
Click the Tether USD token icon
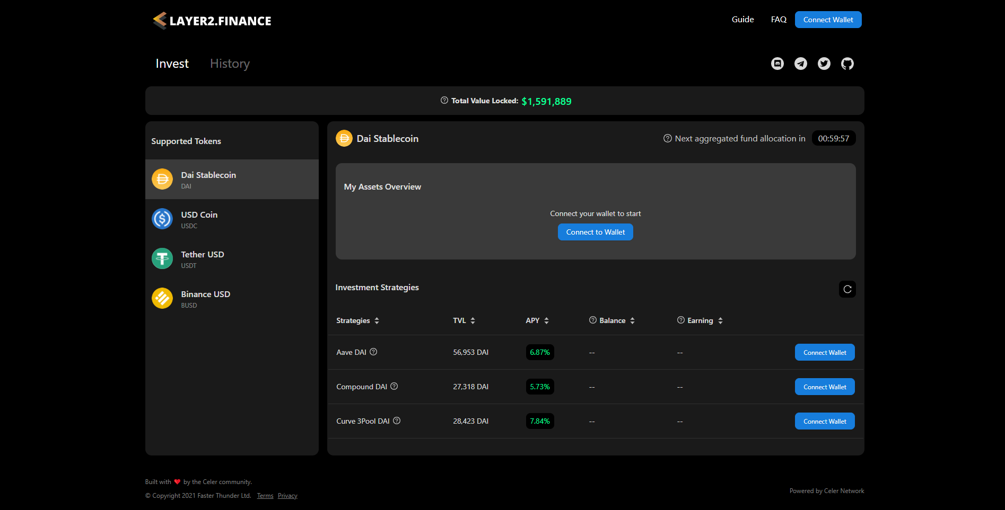[162, 258]
